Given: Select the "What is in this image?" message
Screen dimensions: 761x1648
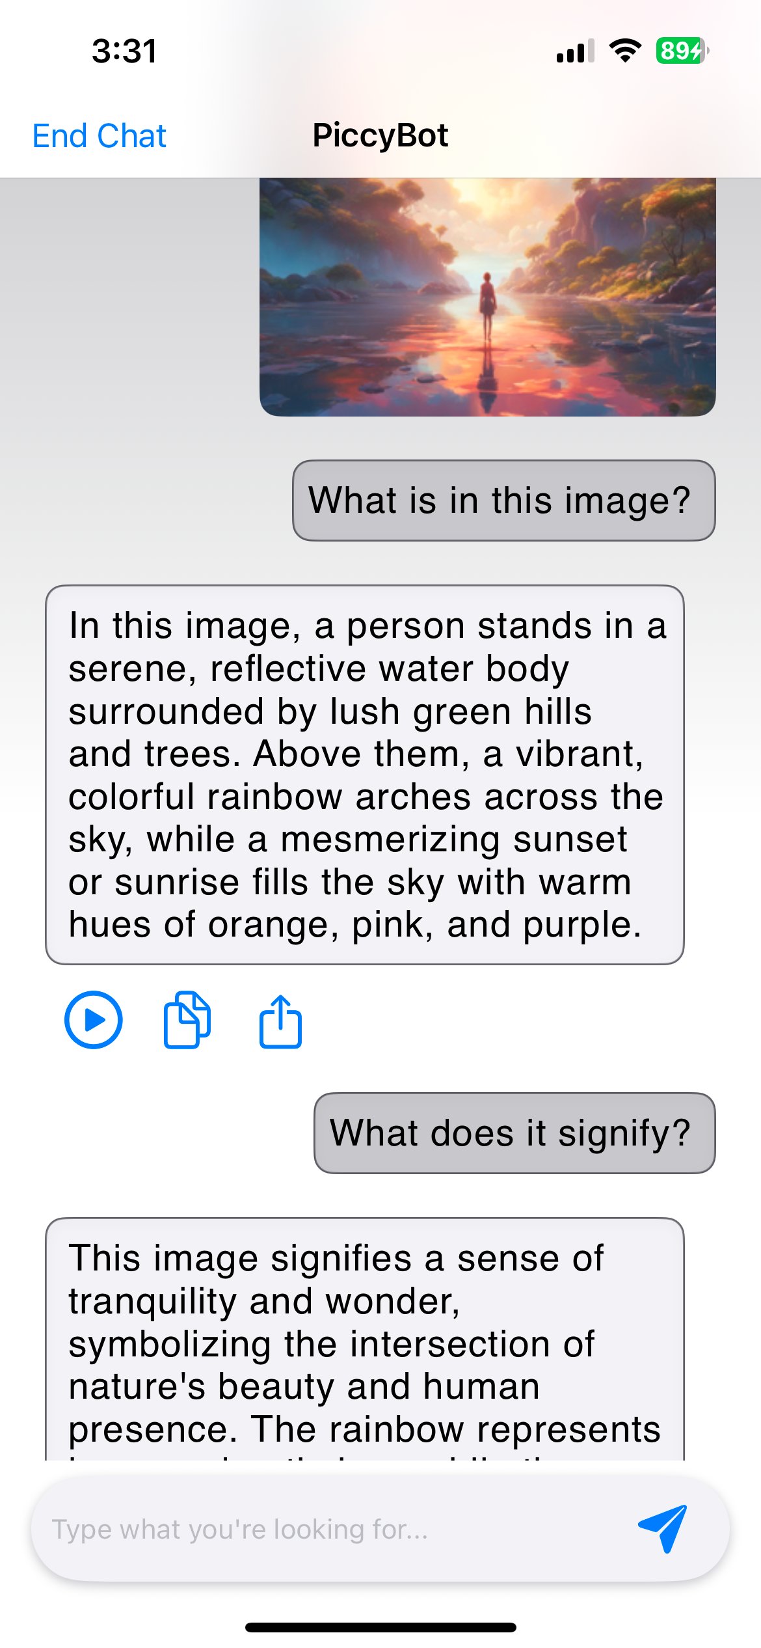Looking at the screenshot, I should pos(503,501).
